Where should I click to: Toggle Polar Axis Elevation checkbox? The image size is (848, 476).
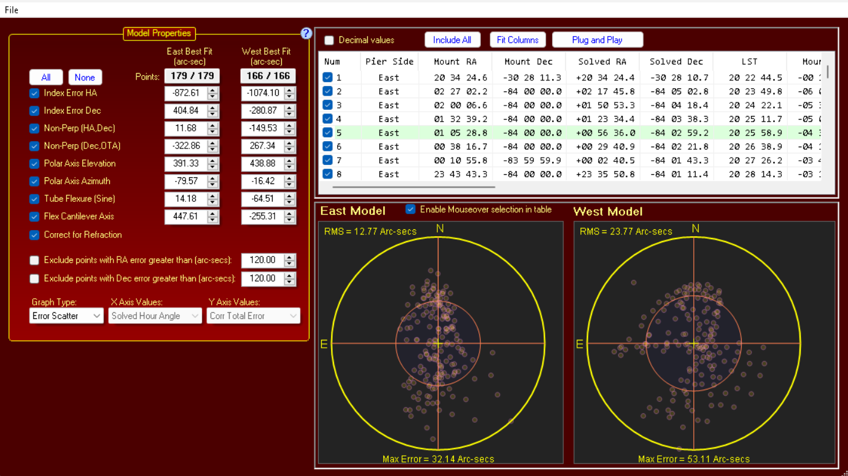(34, 164)
